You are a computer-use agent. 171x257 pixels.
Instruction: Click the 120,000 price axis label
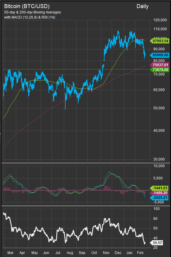point(160,20)
